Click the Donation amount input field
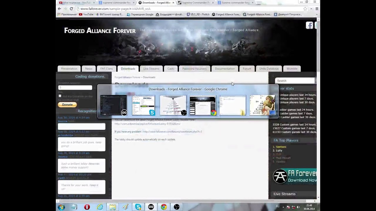 point(75,87)
